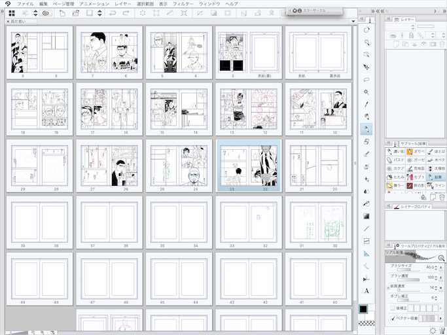Screen dimensions: 447x335
Task: Select the Lasso selection tool
Action: (367, 80)
